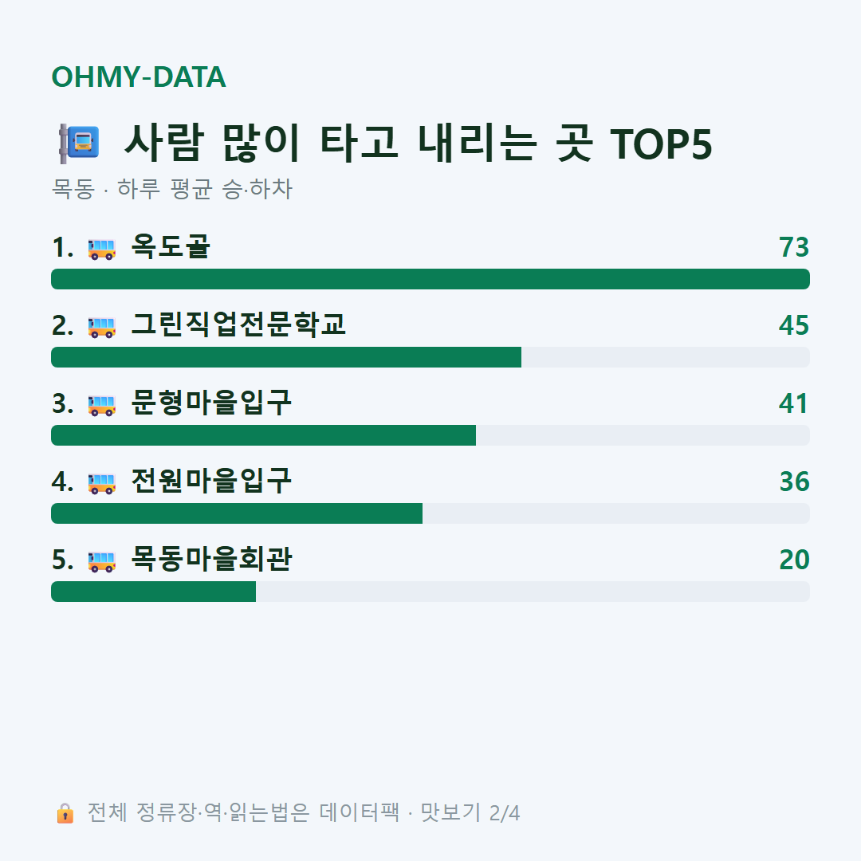Select the 전원마을입구 stop name
The width and height of the screenshot is (861, 861).
pyautogui.click(x=211, y=481)
